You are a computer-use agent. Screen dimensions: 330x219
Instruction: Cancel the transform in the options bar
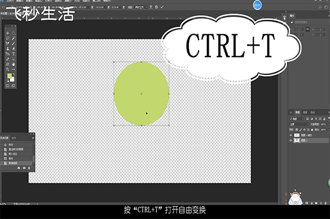157,7
